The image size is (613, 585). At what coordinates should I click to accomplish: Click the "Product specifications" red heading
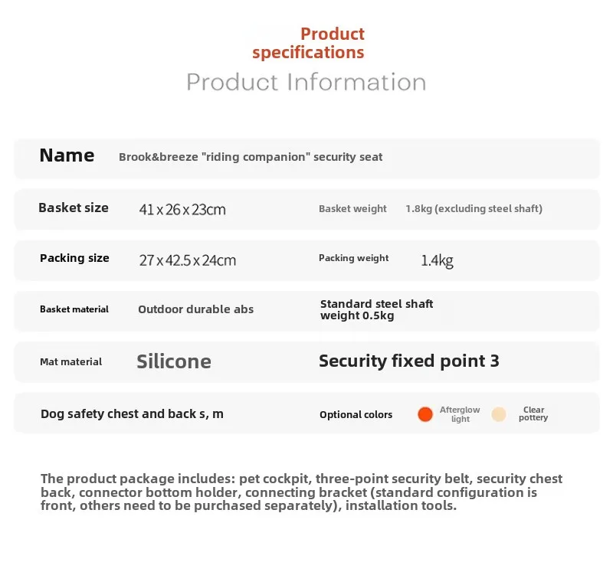tap(309, 44)
